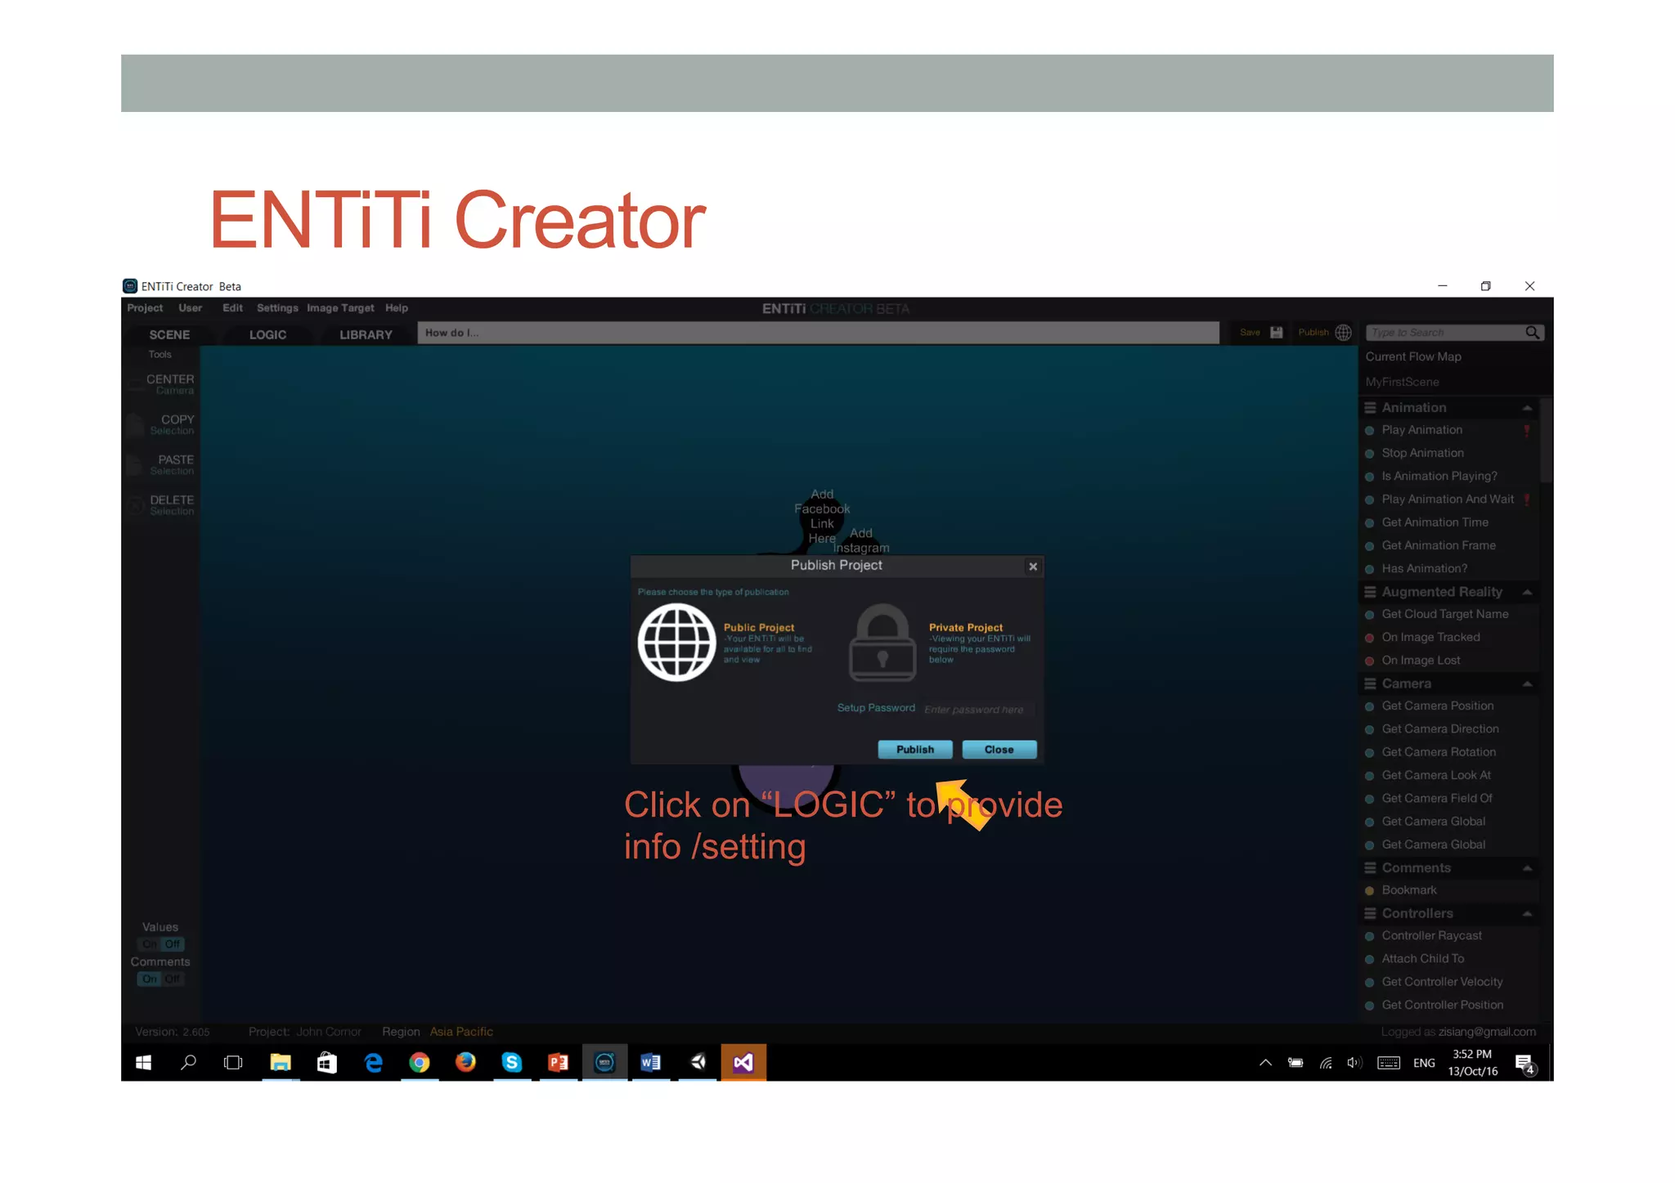Viewport: 1675px width, 1183px height.
Task: Click the DELETE Selection tool
Action: coord(161,504)
